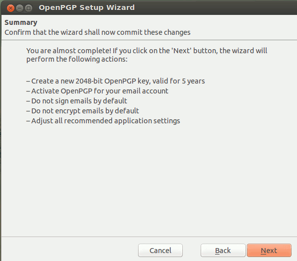This screenshot has width=297, height=261.
Task: Click the 'OpenPGP Setup Wizard' title text
Action: (x=87, y=7)
